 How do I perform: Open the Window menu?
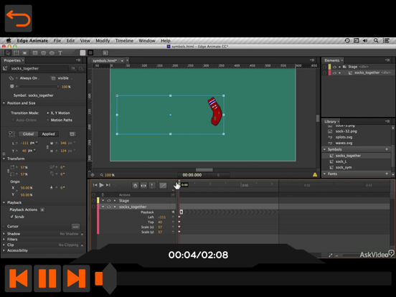147,41
